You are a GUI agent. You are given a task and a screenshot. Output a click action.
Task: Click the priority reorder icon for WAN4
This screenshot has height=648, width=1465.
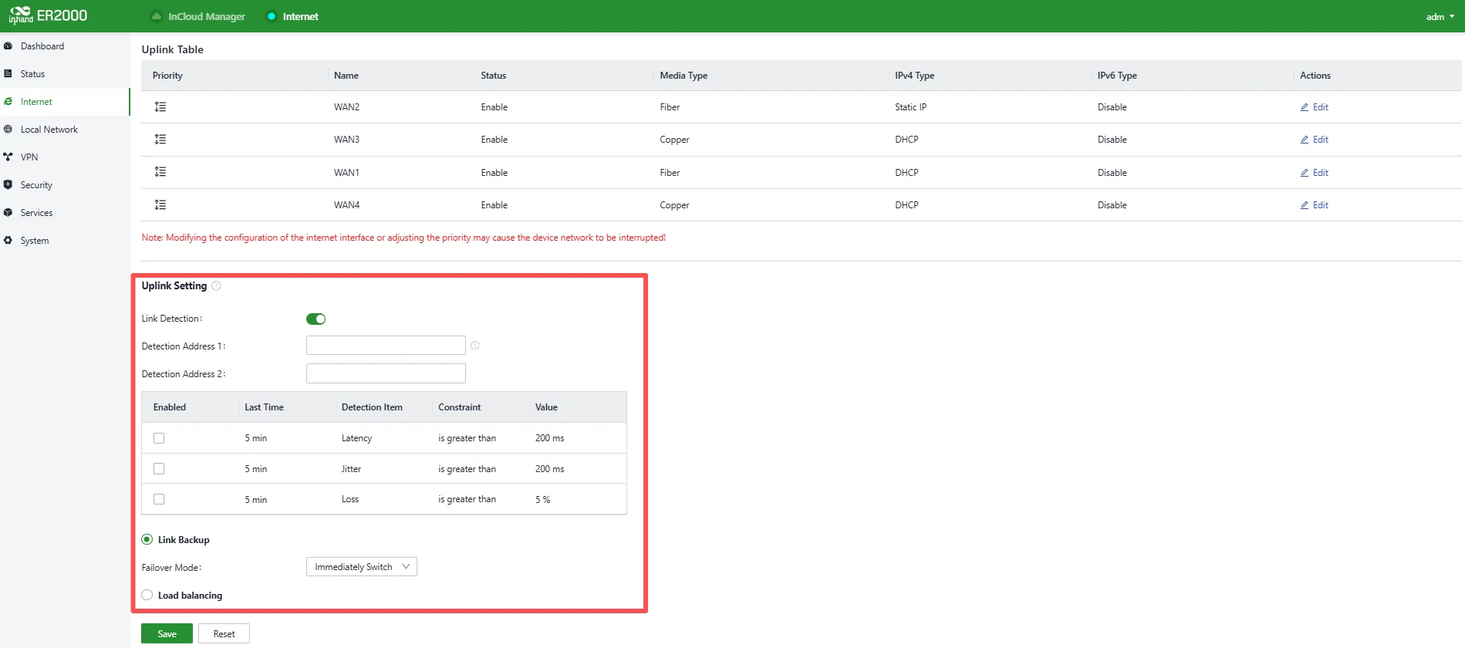tap(160, 205)
